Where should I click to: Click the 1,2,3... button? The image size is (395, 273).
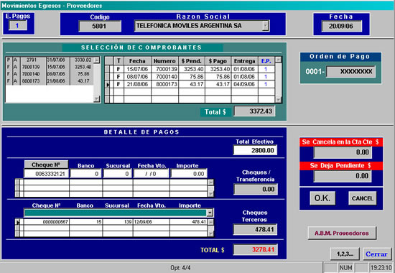[x=345, y=254]
